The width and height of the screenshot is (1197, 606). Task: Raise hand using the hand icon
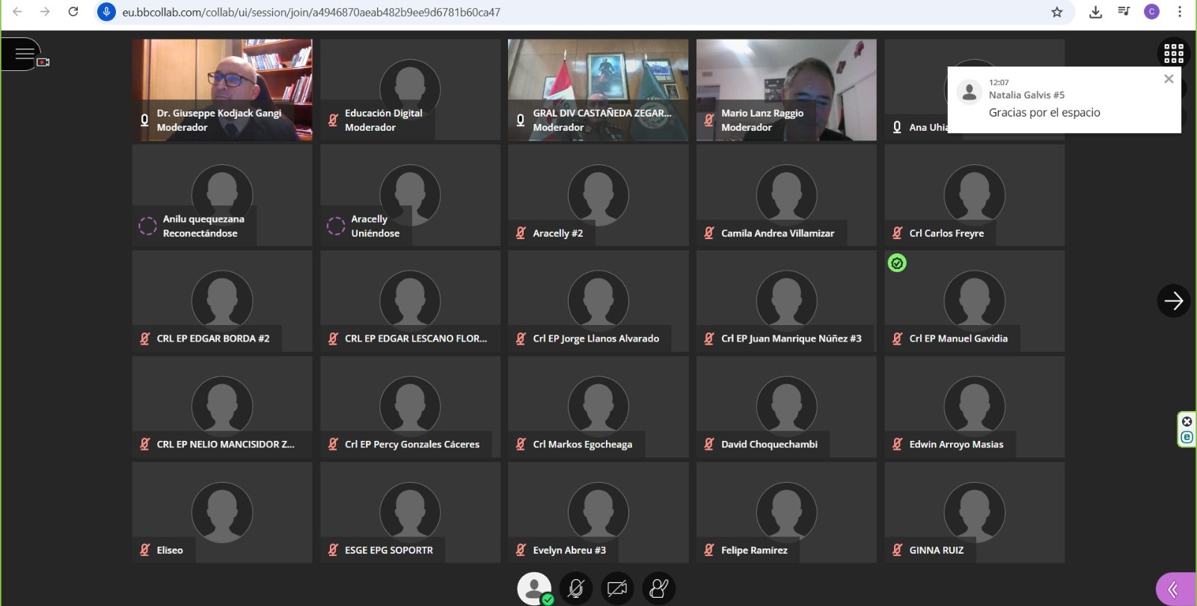658,589
